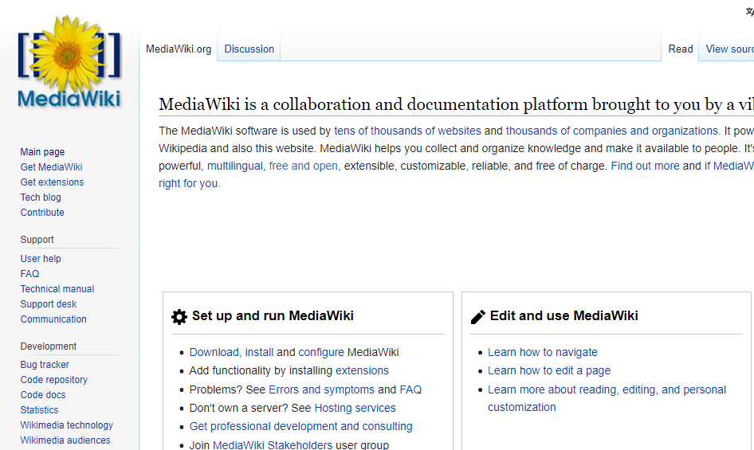This screenshot has width=754, height=450.
Task: Follow 'thousands of companies and organizations' link
Action: [611, 131]
